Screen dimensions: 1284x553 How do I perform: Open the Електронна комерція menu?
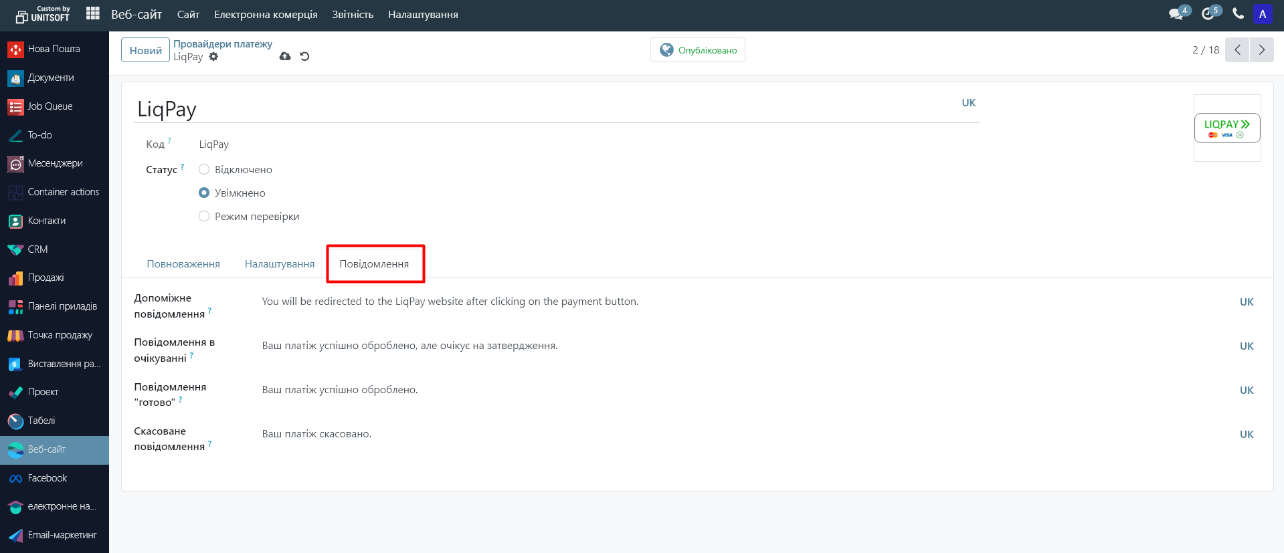point(266,15)
